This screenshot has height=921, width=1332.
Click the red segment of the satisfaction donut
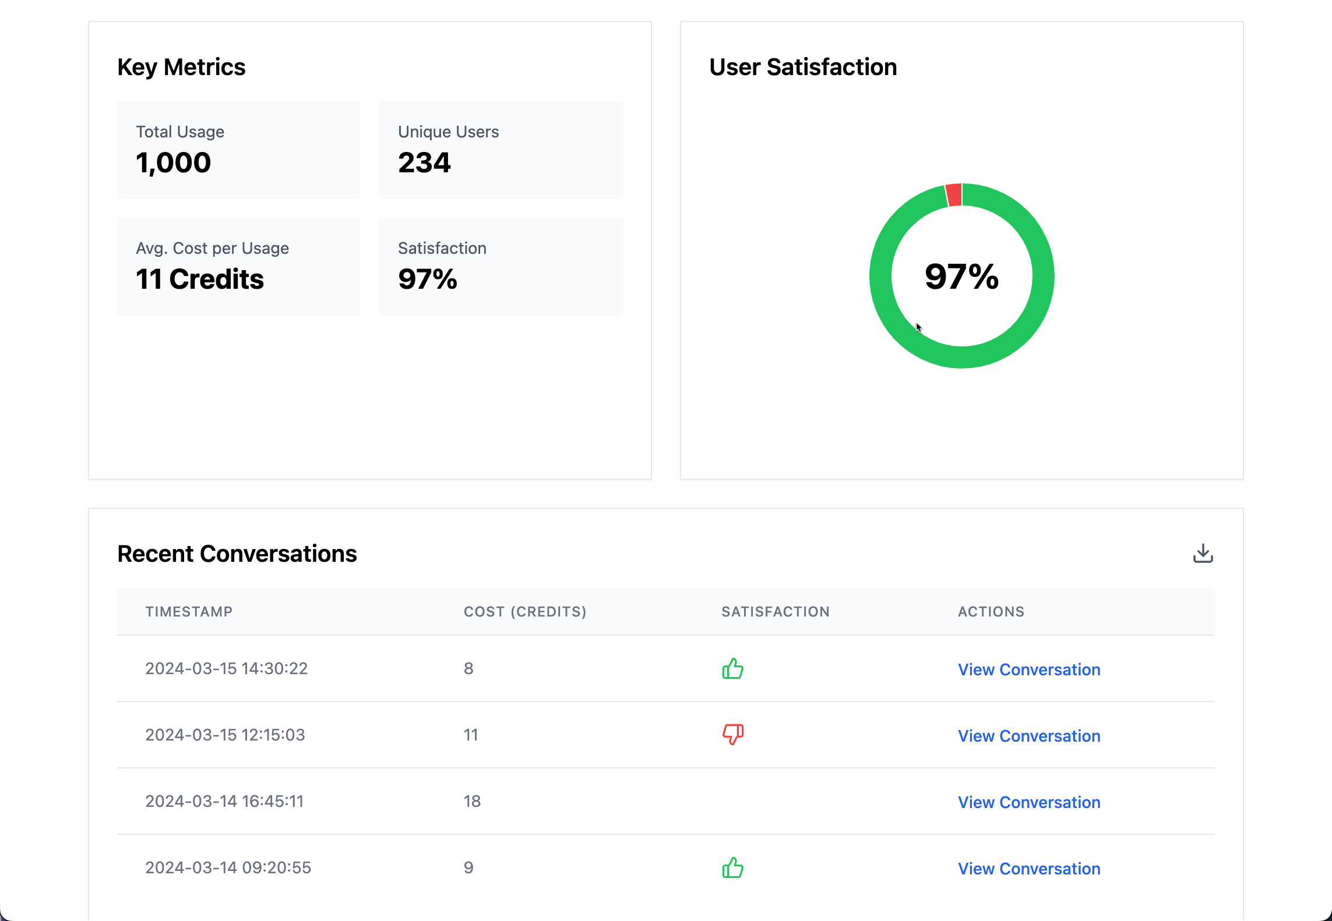click(954, 194)
